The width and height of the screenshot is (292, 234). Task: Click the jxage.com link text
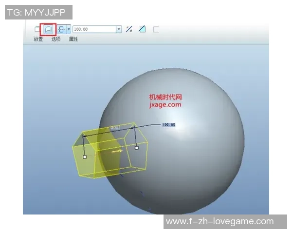[165, 104]
